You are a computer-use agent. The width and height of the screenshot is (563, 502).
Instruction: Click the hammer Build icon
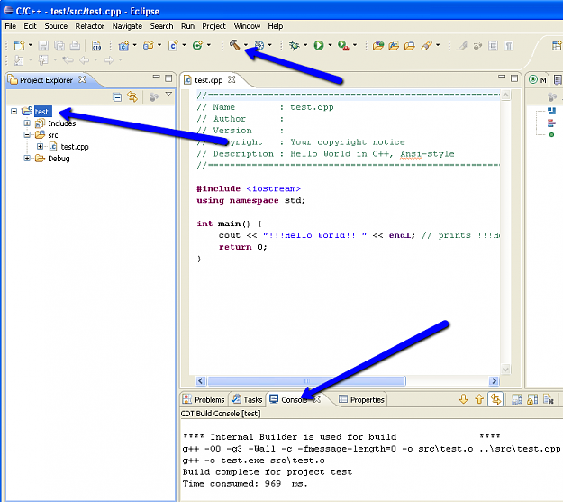pyautogui.click(x=234, y=45)
